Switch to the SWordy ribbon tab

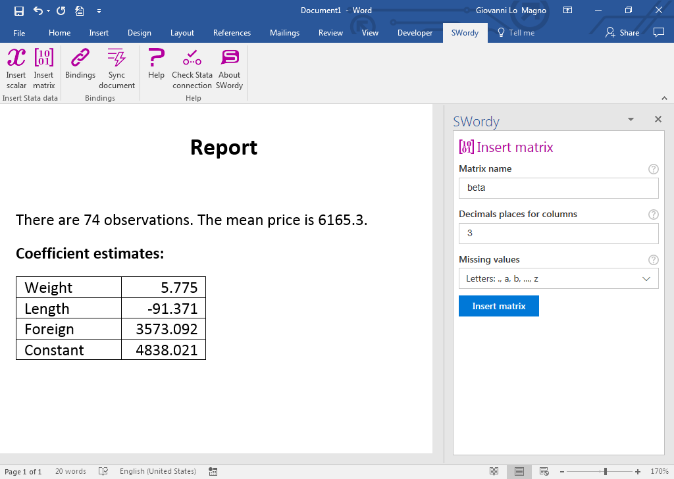465,32
